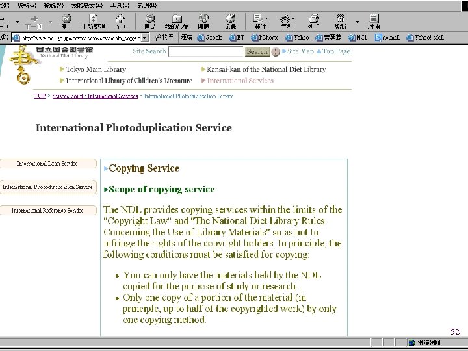Viewport: 468px width, 351px height.
Task: Open the Yahoo! Mail shortcut in links bar
Action: [x=425, y=38]
